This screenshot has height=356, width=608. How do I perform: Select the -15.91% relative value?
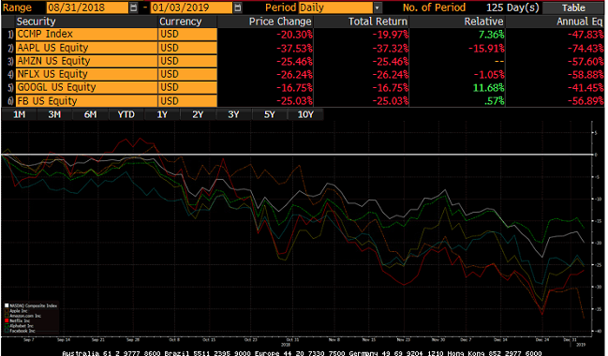tap(486, 48)
